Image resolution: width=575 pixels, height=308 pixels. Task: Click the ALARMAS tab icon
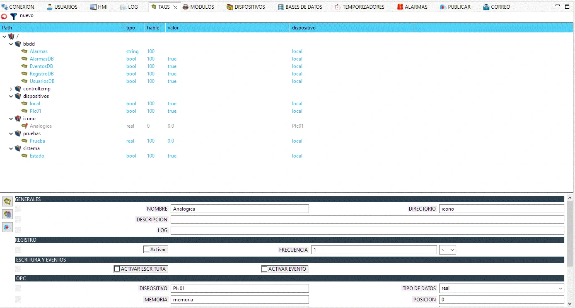[x=400, y=7]
